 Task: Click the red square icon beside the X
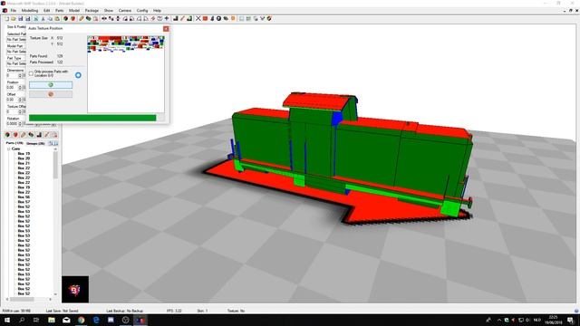point(206,18)
